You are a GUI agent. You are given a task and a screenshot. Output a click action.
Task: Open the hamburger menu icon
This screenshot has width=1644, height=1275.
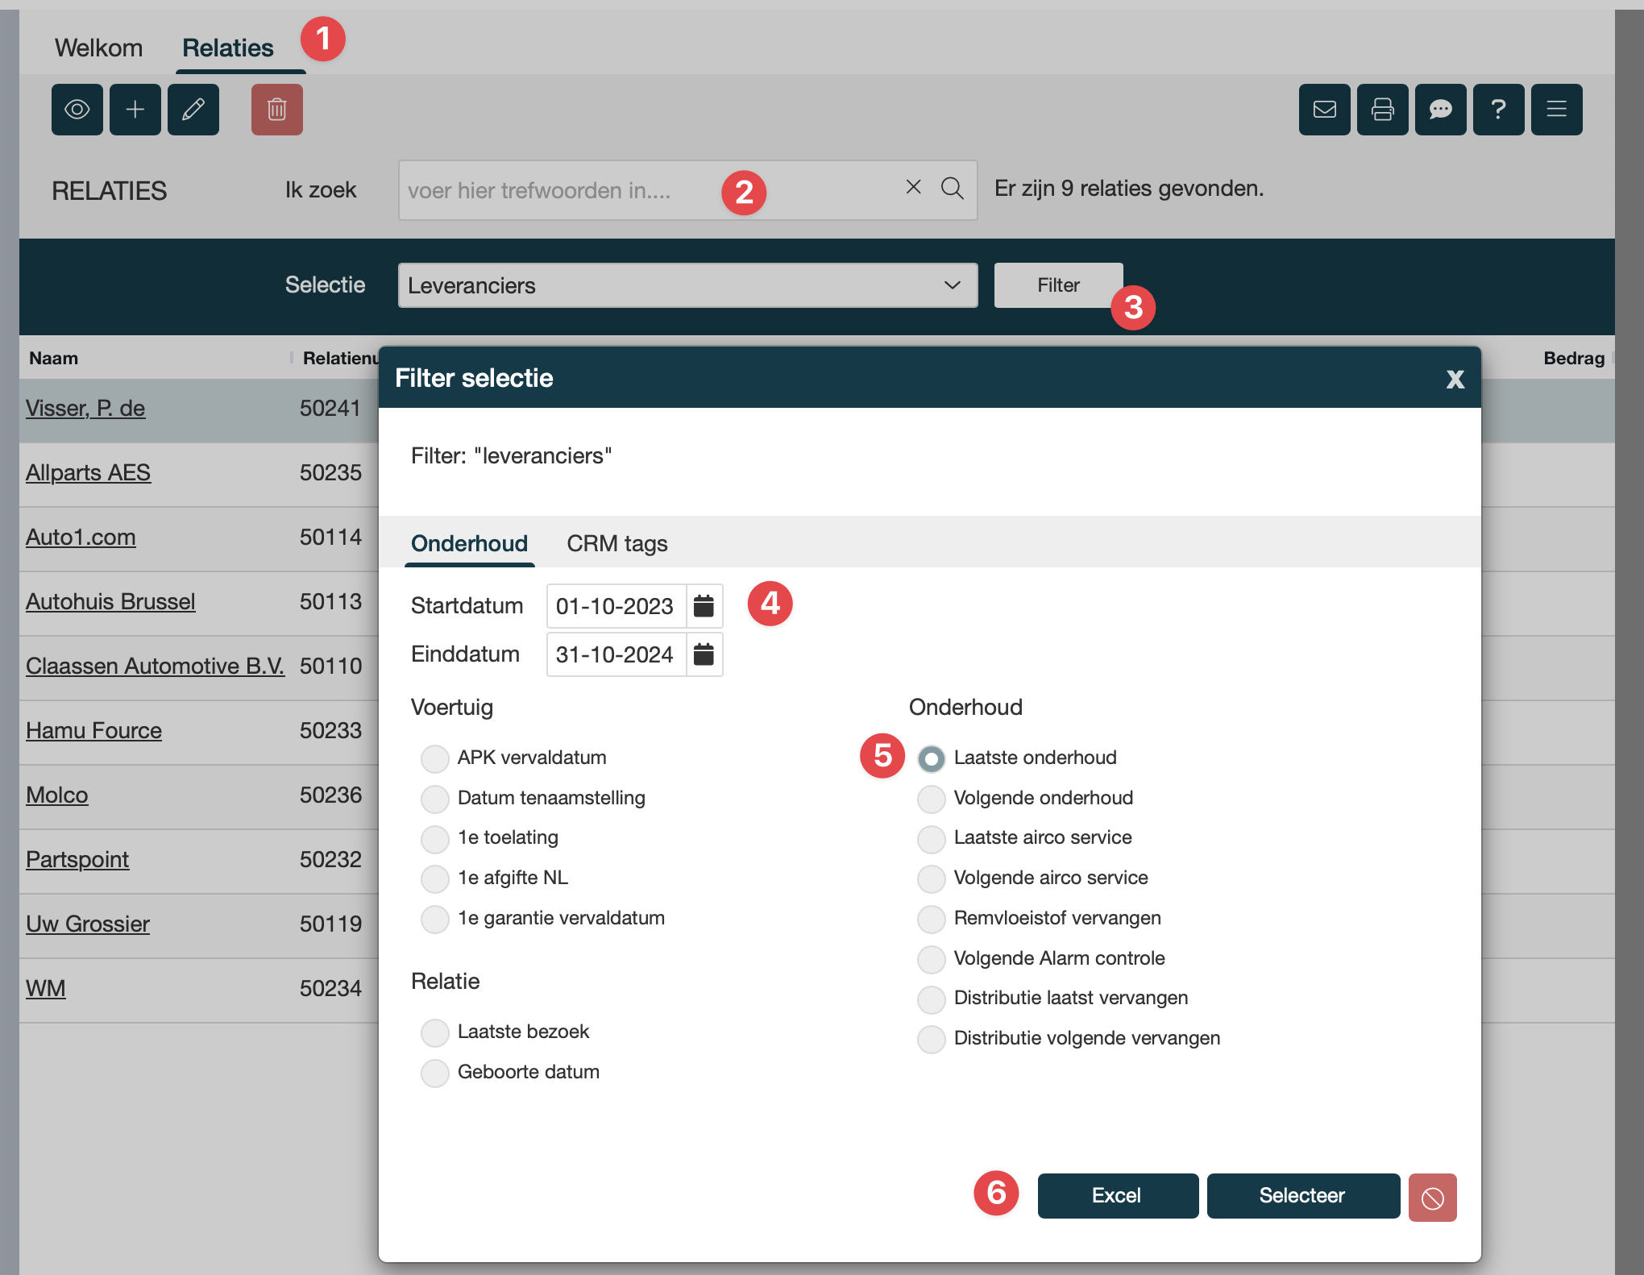[x=1556, y=110]
